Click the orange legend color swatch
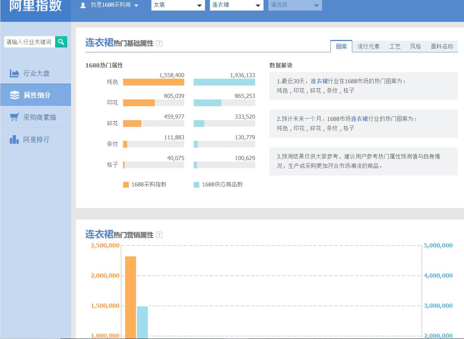 (x=126, y=184)
